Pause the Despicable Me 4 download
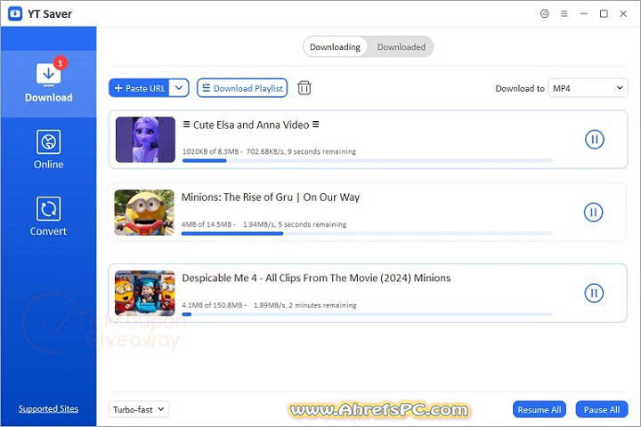The height and width of the screenshot is (427, 641). click(594, 293)
